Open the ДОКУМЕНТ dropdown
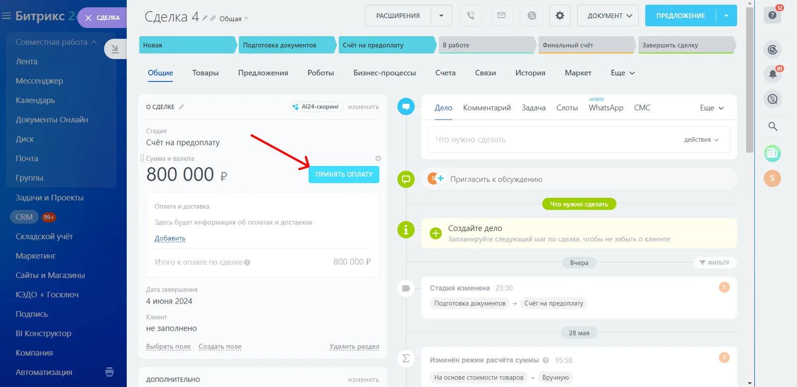The image size is (797, 387). [x=608, y=16]
